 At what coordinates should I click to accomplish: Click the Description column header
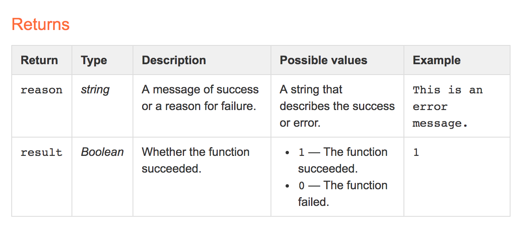click(174, 60)
